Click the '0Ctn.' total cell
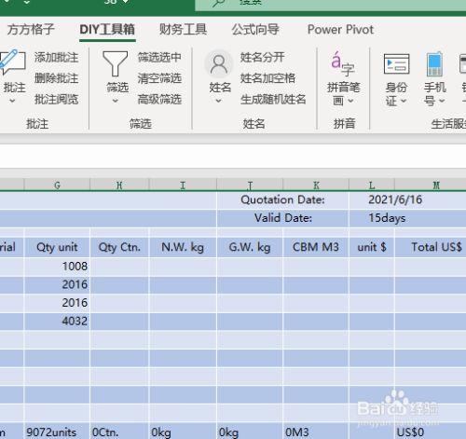Viewport: 466px width, 439px height. [119, 432]
